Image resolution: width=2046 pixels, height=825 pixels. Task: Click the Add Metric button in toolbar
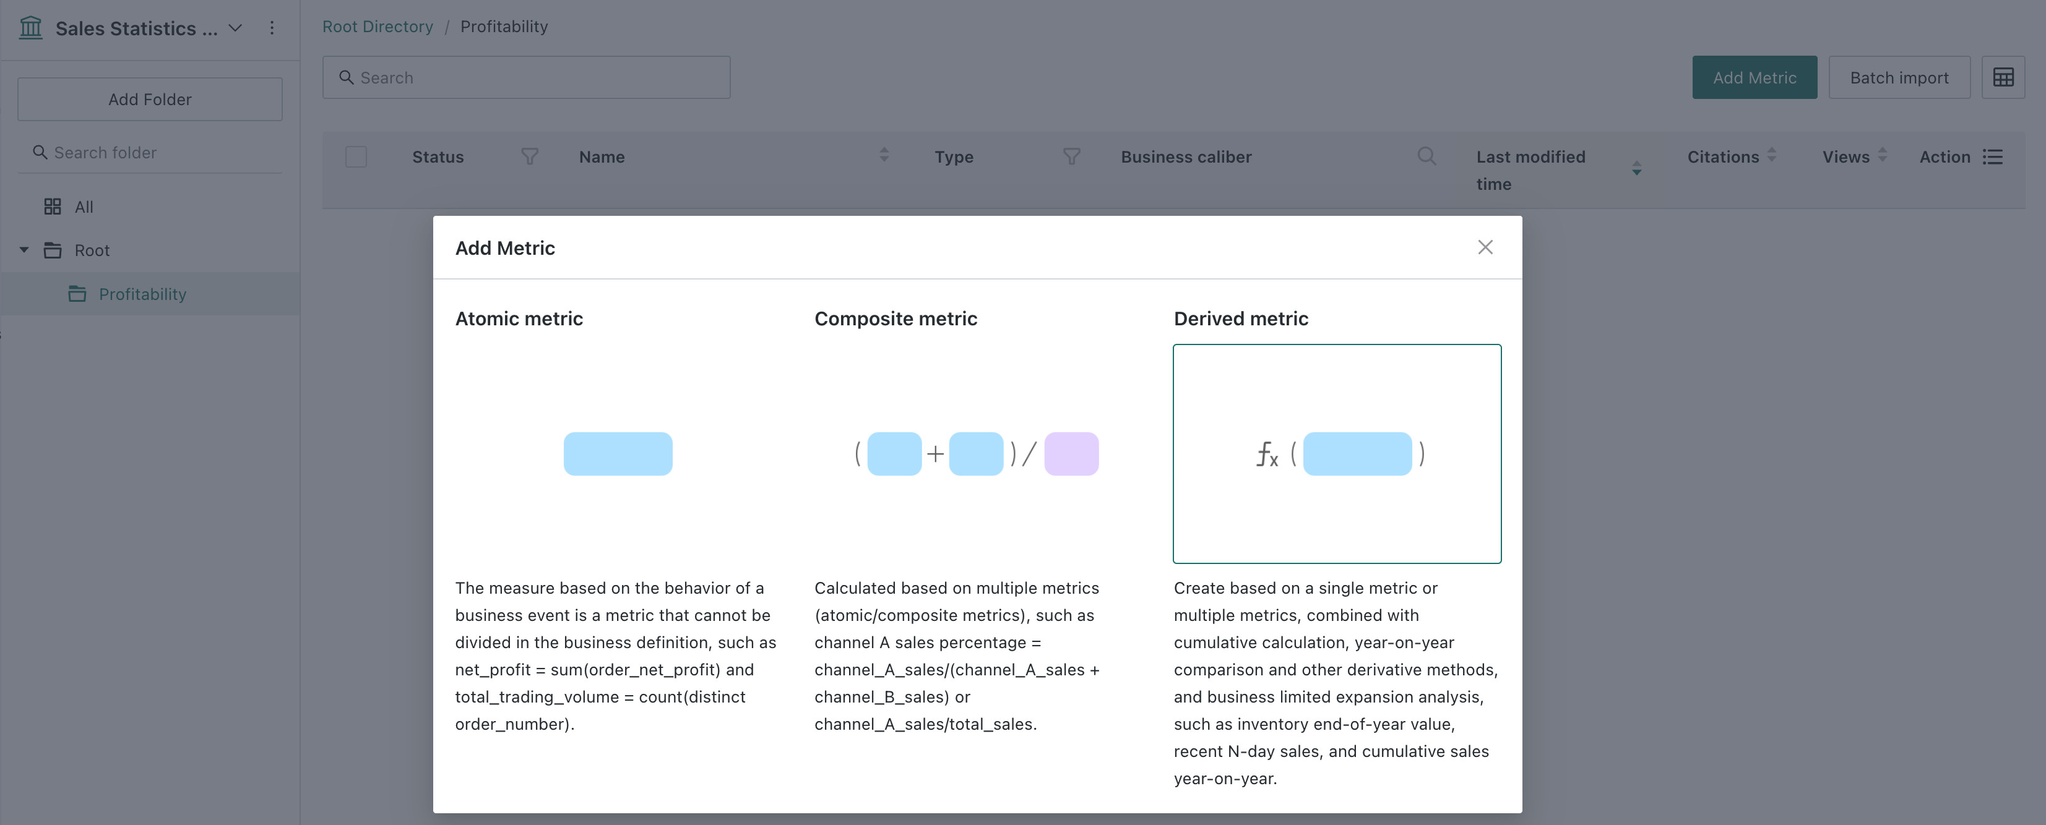[1754, 77]
